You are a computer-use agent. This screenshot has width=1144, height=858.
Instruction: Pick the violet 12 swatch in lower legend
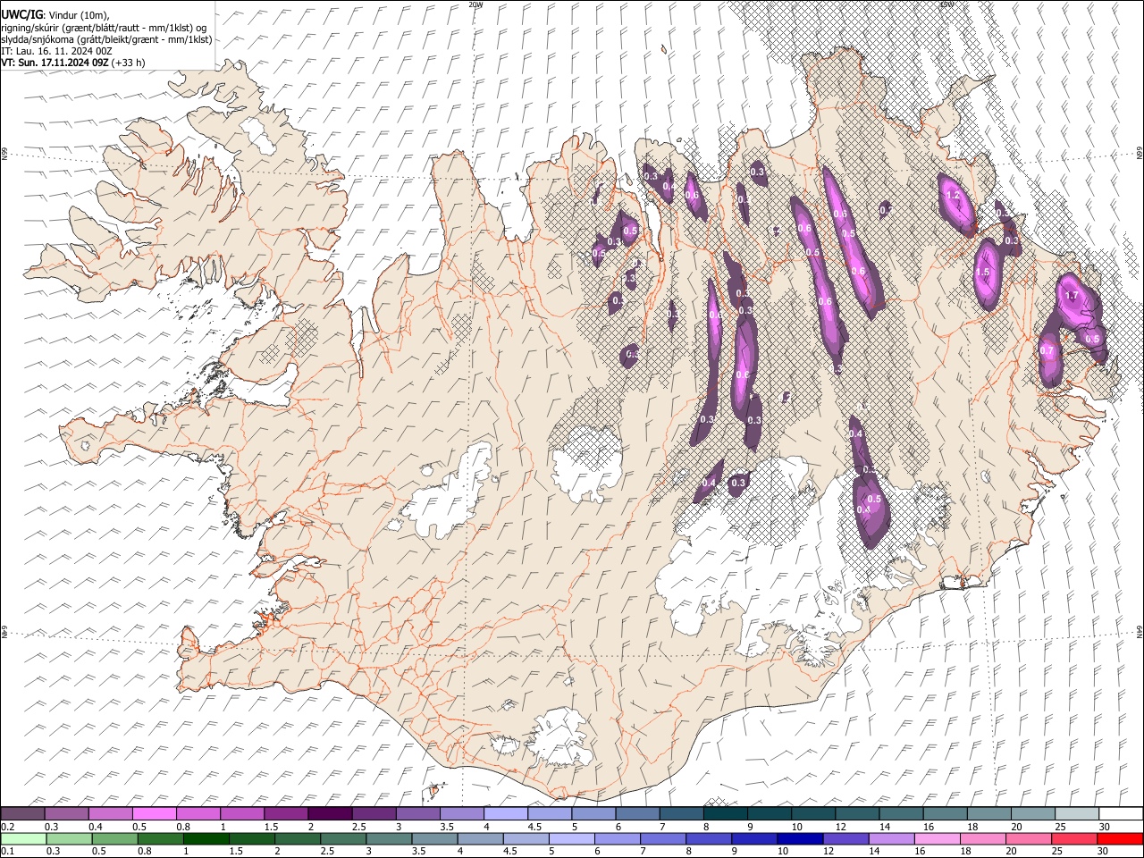(x=845, y=838)
